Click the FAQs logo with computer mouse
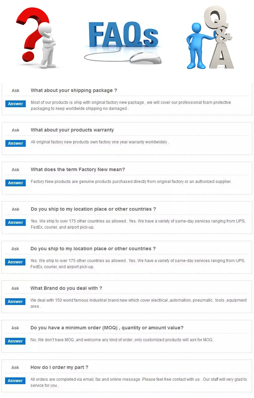254x398 pixels. point(123,40)
